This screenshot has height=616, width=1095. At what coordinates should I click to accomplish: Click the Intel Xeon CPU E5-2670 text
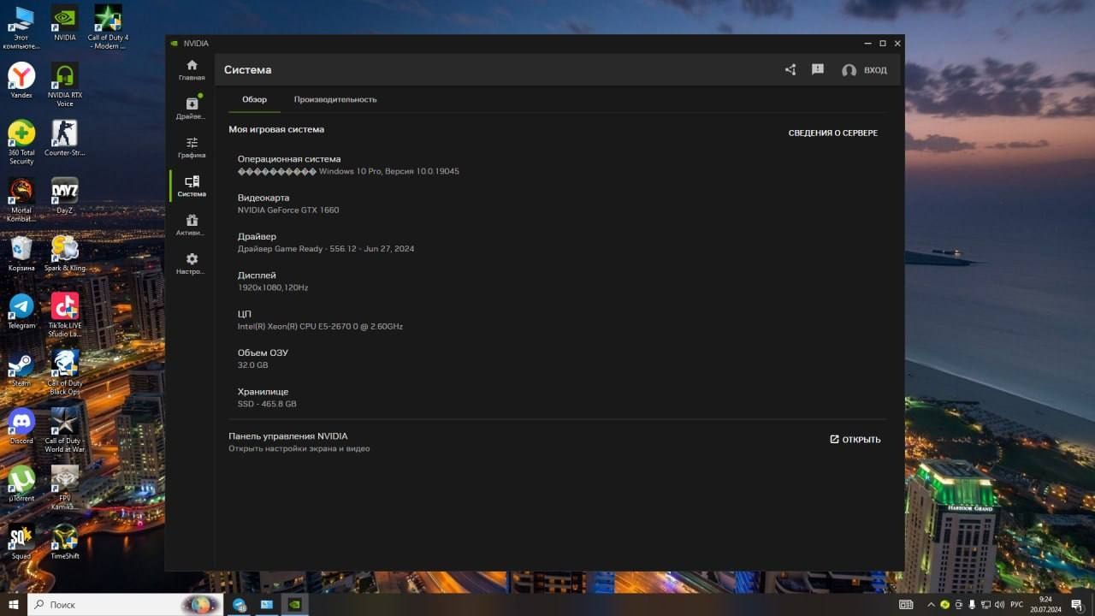(320, 327)
